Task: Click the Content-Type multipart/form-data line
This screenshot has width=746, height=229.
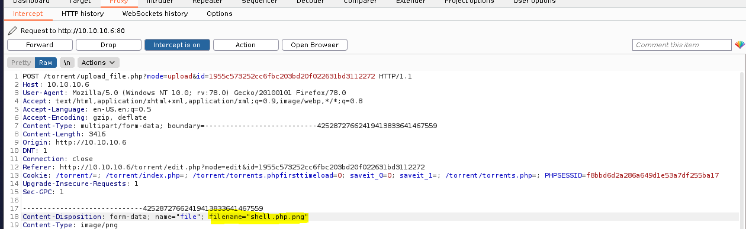Action: (x=230, y=126)
